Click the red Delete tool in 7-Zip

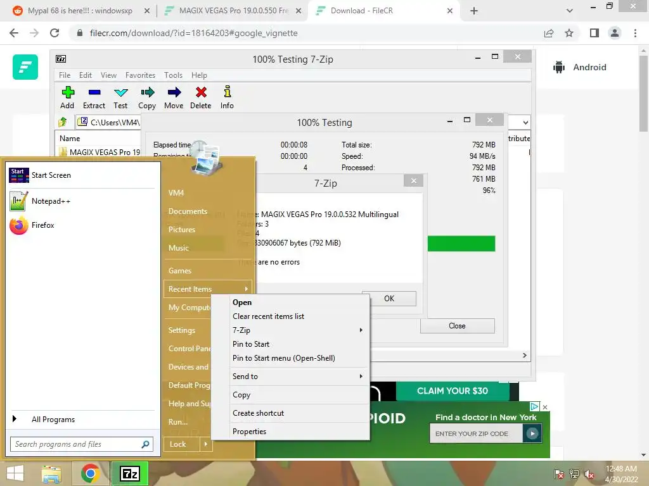201,98
